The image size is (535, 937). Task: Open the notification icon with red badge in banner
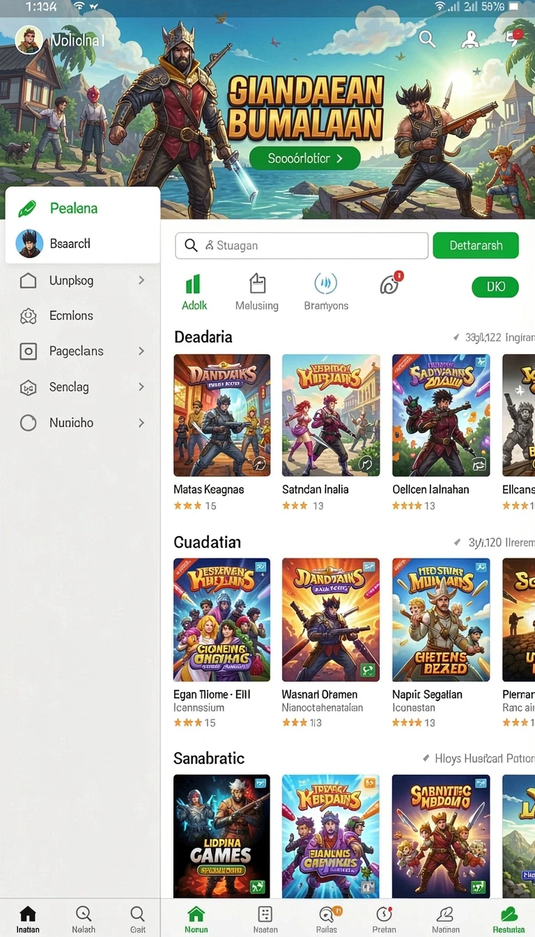tap(514, 37)
